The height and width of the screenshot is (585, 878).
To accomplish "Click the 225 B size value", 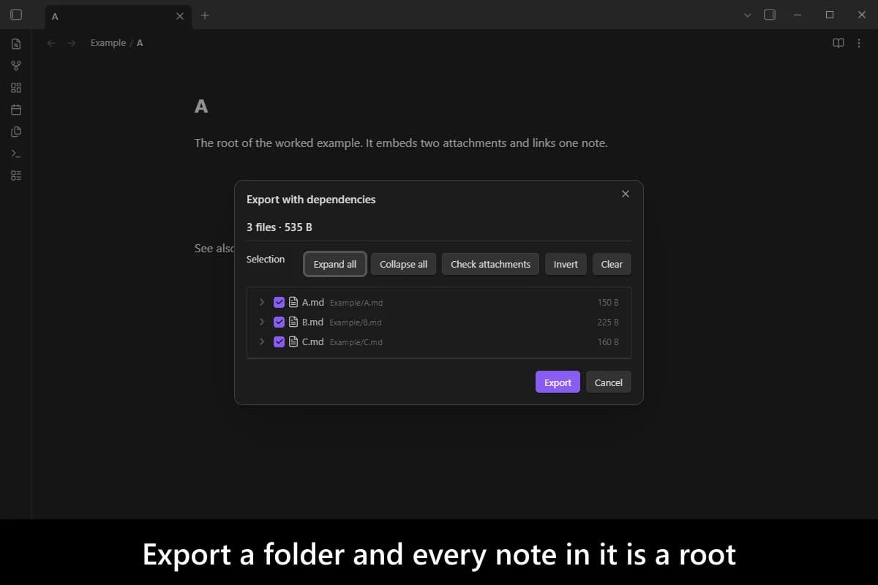I will 608,322.
